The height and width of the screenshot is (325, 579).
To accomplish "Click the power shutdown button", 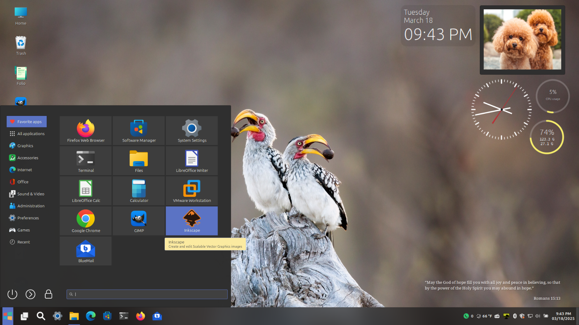I will point(12,294).
